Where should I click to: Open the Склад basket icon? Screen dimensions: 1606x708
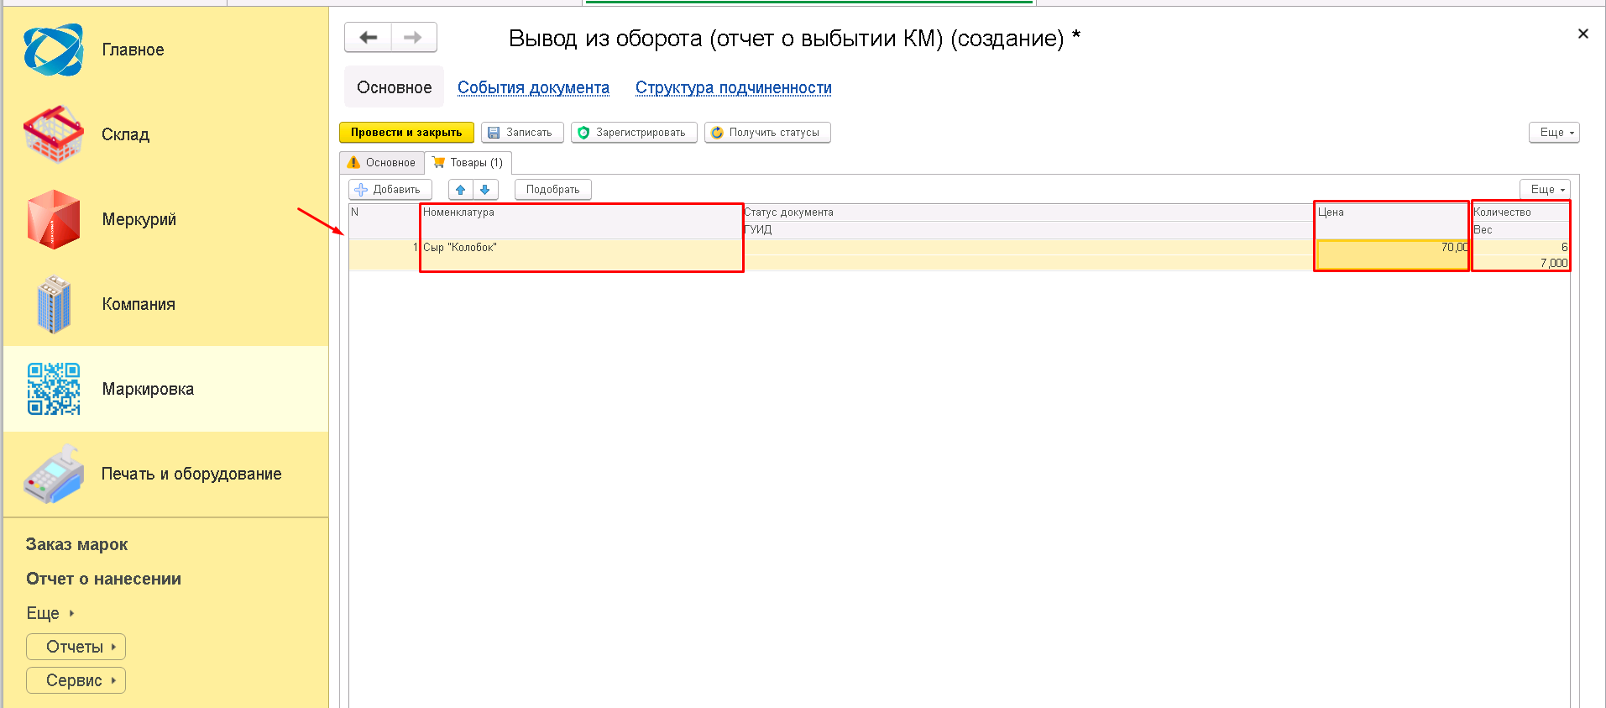[x=54, y=134]
